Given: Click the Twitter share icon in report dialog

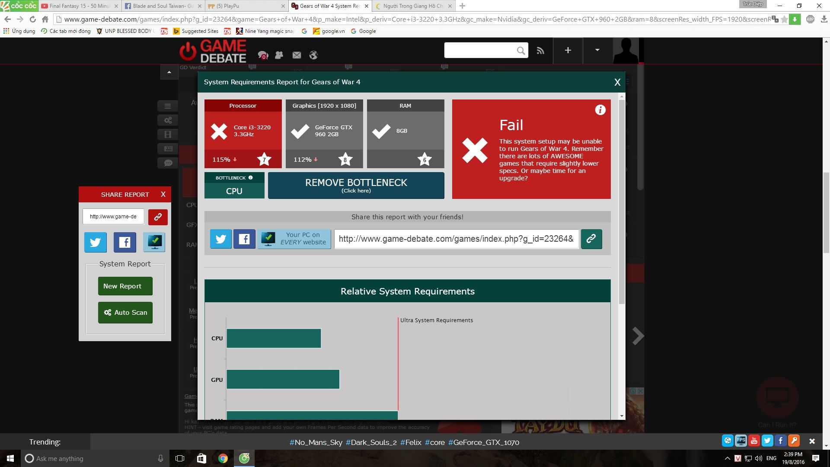Looking at the screenshot, I should pyautogui.click(x=220, y=239).
